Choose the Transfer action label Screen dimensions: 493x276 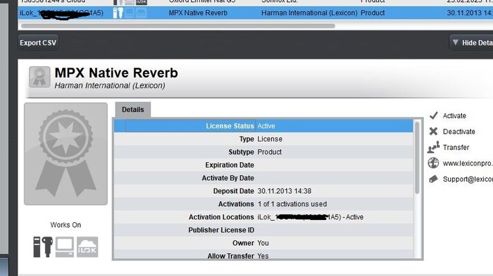coord(456,148)
